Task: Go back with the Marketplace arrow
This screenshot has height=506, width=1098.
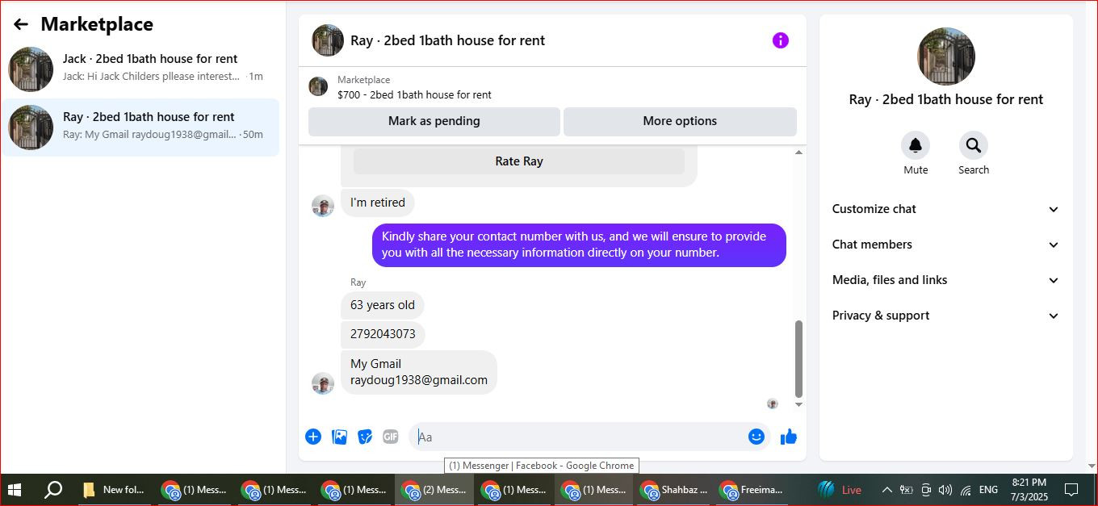Action: 21,24
